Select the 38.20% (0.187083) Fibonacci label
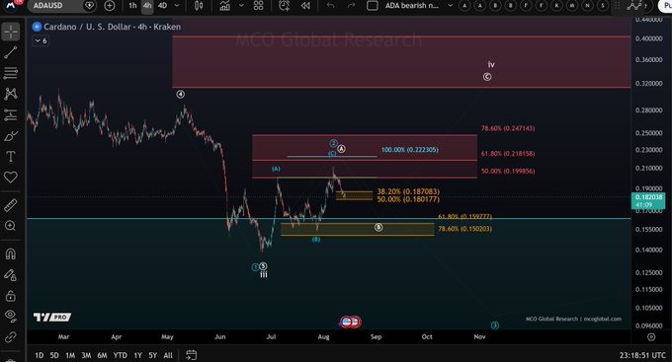672x362 pixels. 408,191
